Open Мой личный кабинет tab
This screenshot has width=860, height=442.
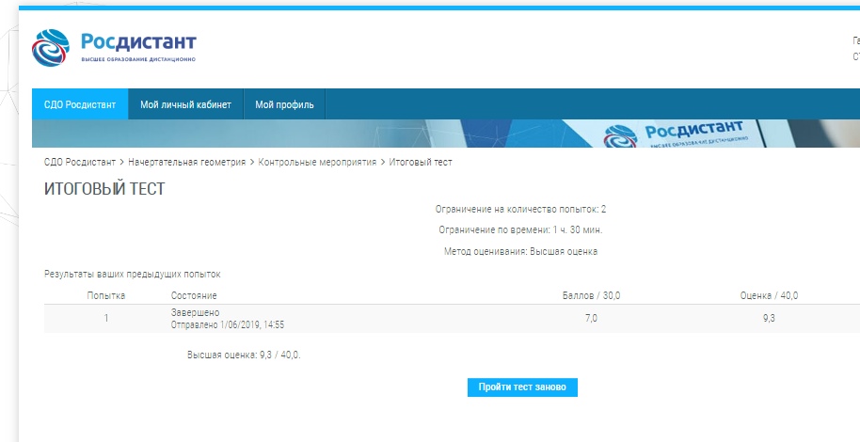[185, 104]
